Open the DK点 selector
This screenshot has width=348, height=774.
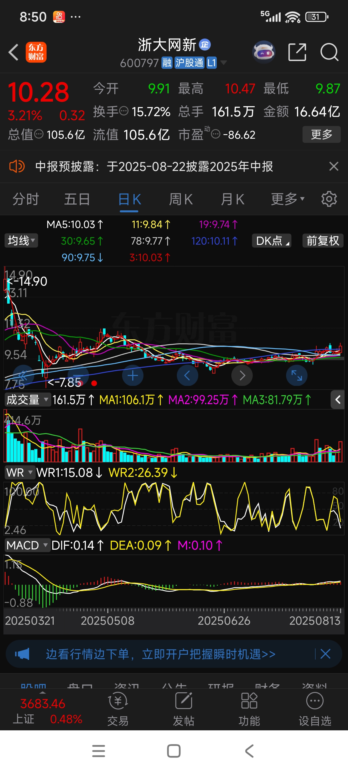pos(272,241)
